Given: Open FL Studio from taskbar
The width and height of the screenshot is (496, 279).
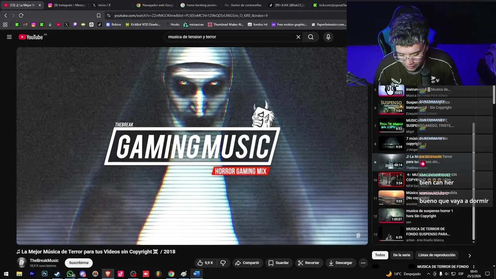Looking at the screenshot, I should 158,274.
